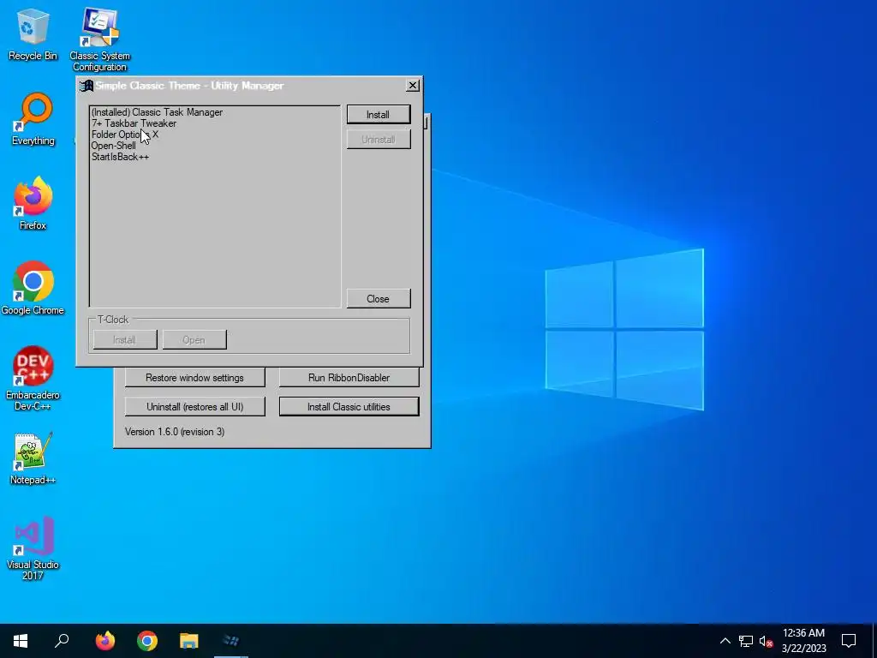This screenshot has height=658, width=877.
Task: Click the T-Clock Open button
Action: (x=194, y=339)
